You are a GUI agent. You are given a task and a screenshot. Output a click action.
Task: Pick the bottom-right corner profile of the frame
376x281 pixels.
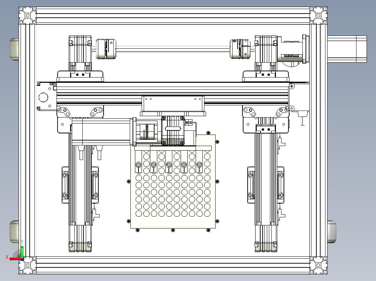[318, 265]
